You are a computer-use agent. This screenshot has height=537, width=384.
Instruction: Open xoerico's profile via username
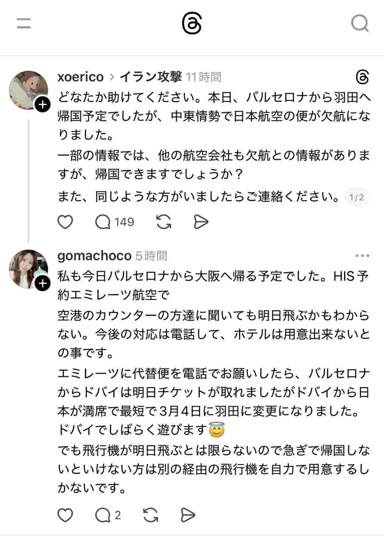(x=80, y=77)
